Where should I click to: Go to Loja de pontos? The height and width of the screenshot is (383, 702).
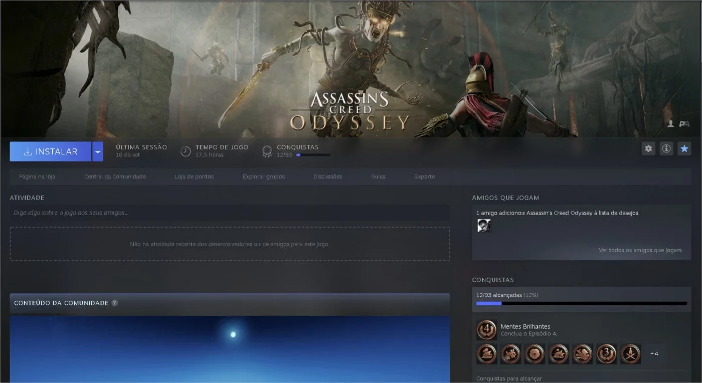pos(194,176)
